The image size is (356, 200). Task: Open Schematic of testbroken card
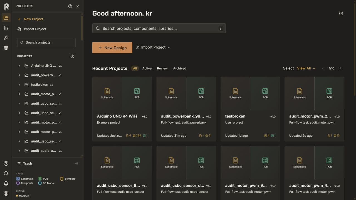coord(235,93)
